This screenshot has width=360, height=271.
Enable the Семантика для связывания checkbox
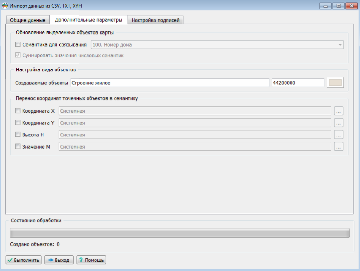[x=18, y=45]
